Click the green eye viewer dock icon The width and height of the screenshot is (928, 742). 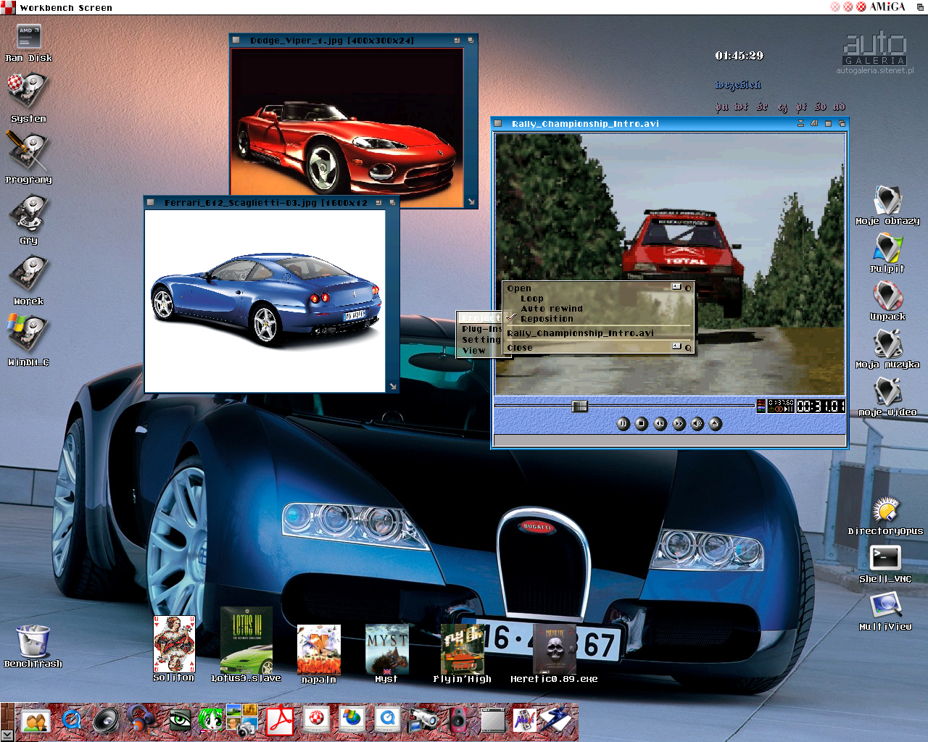tap(180, 721)
